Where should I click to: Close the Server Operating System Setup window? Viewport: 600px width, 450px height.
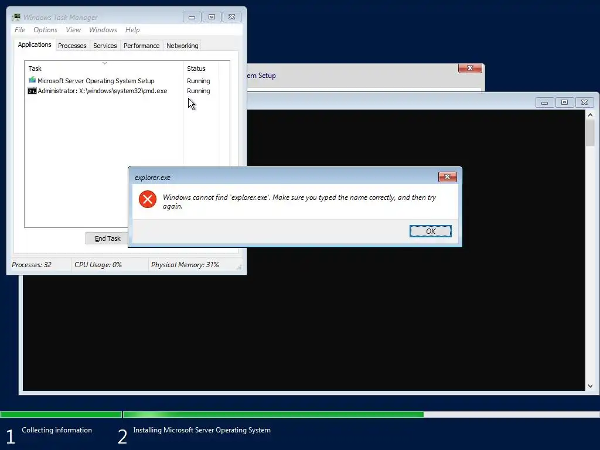(x=470, y=68)
